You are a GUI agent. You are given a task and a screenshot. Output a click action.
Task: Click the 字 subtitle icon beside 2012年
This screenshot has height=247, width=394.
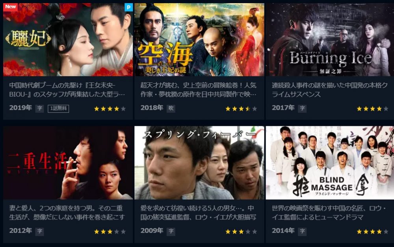coord(40,231)
